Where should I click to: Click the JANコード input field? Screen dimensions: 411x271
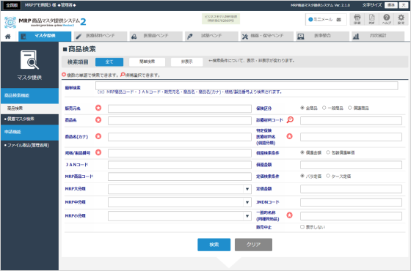click(x=180, y=165)
